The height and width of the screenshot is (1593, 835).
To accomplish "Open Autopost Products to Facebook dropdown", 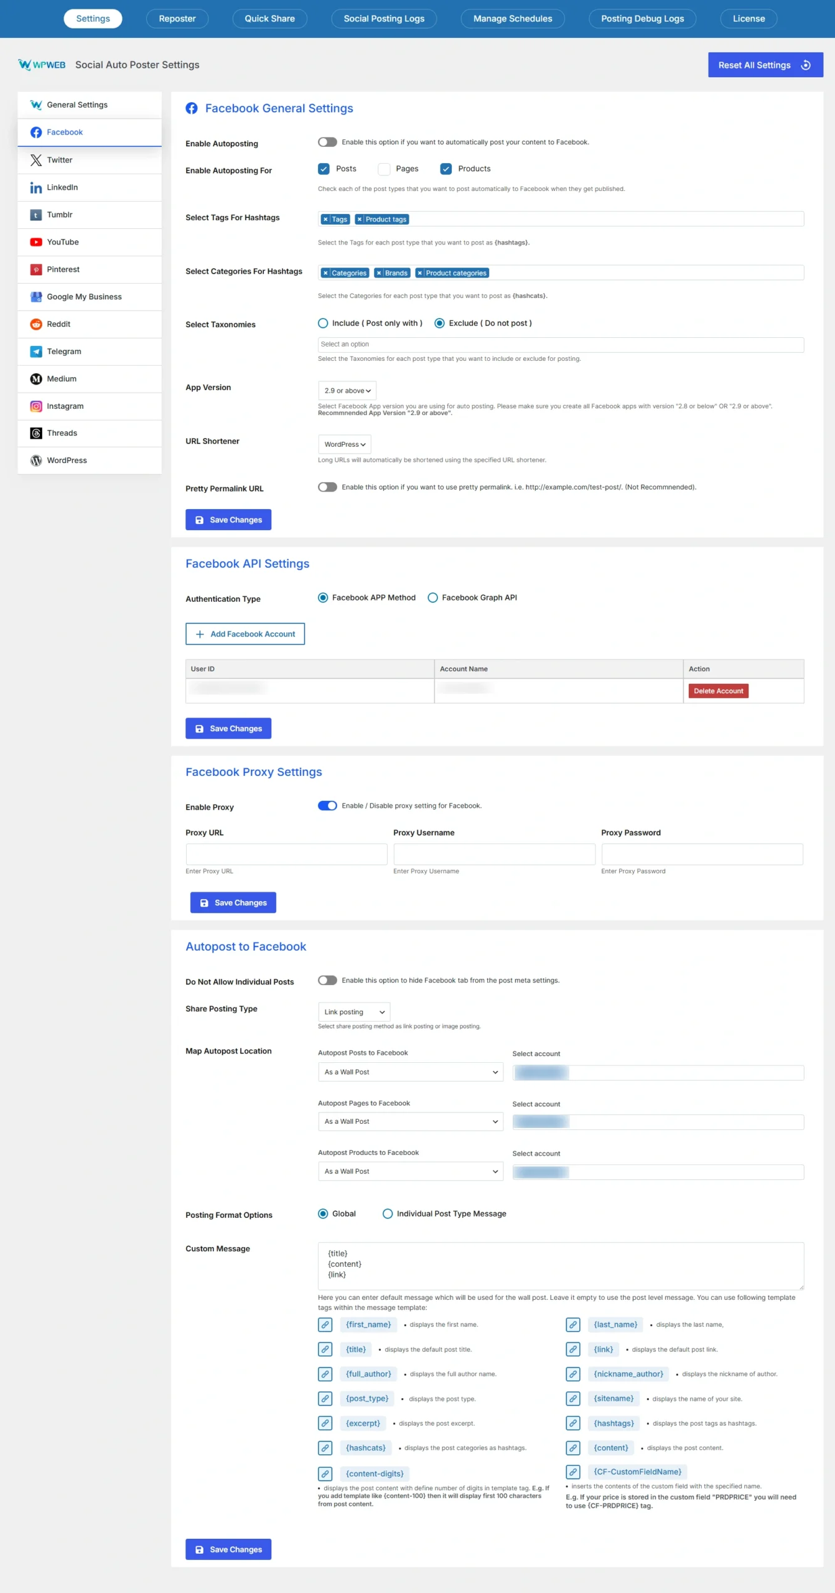I will click(x=411, y=1172).
